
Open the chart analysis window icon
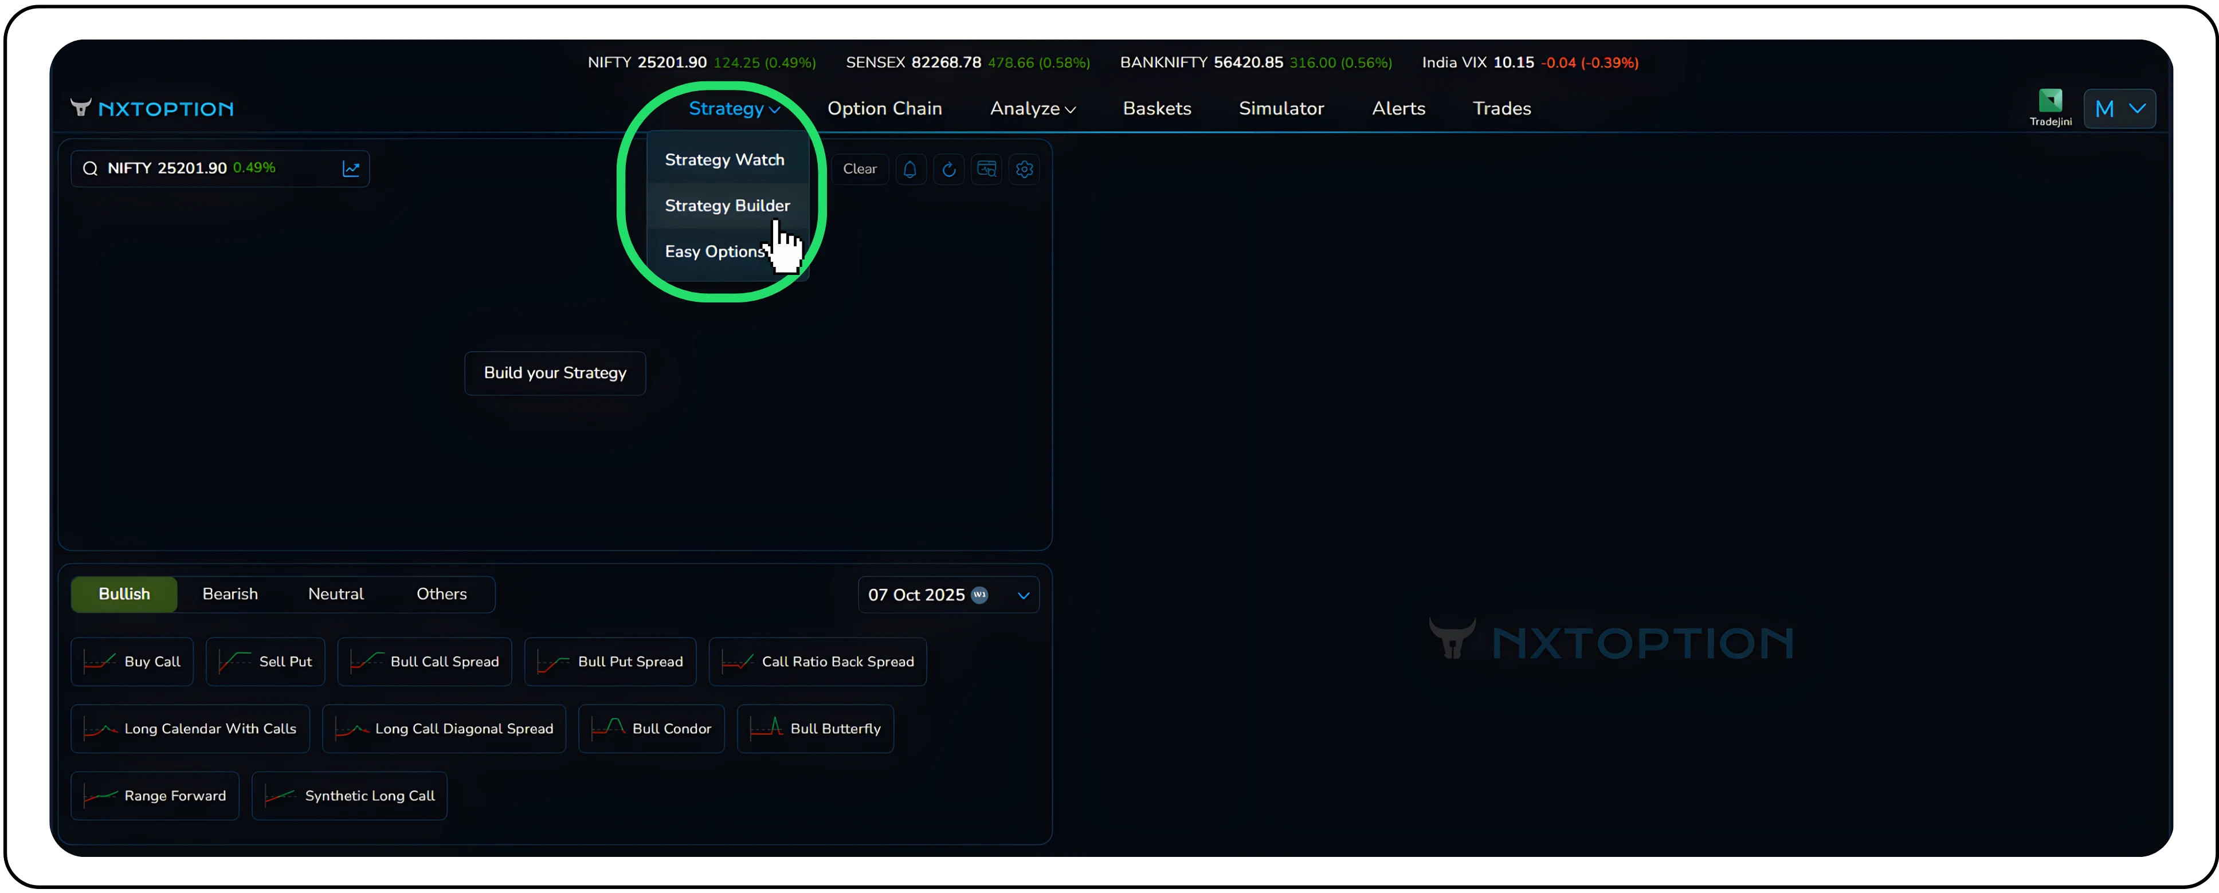[x=986, y=169]
